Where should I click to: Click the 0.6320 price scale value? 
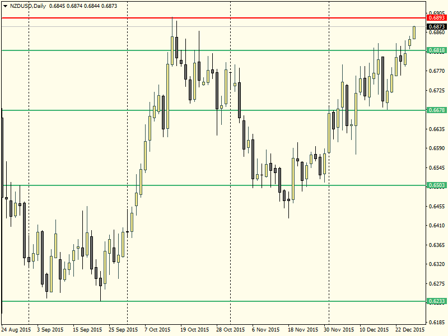pyautogui.click(x=437, y=264)
